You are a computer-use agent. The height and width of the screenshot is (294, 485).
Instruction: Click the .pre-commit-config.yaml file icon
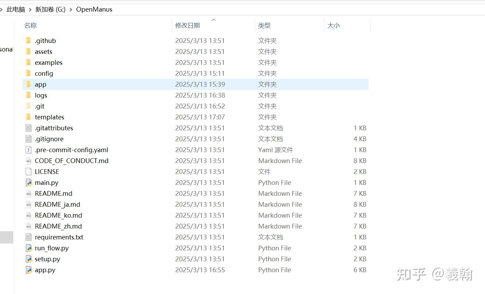(29, 150)
